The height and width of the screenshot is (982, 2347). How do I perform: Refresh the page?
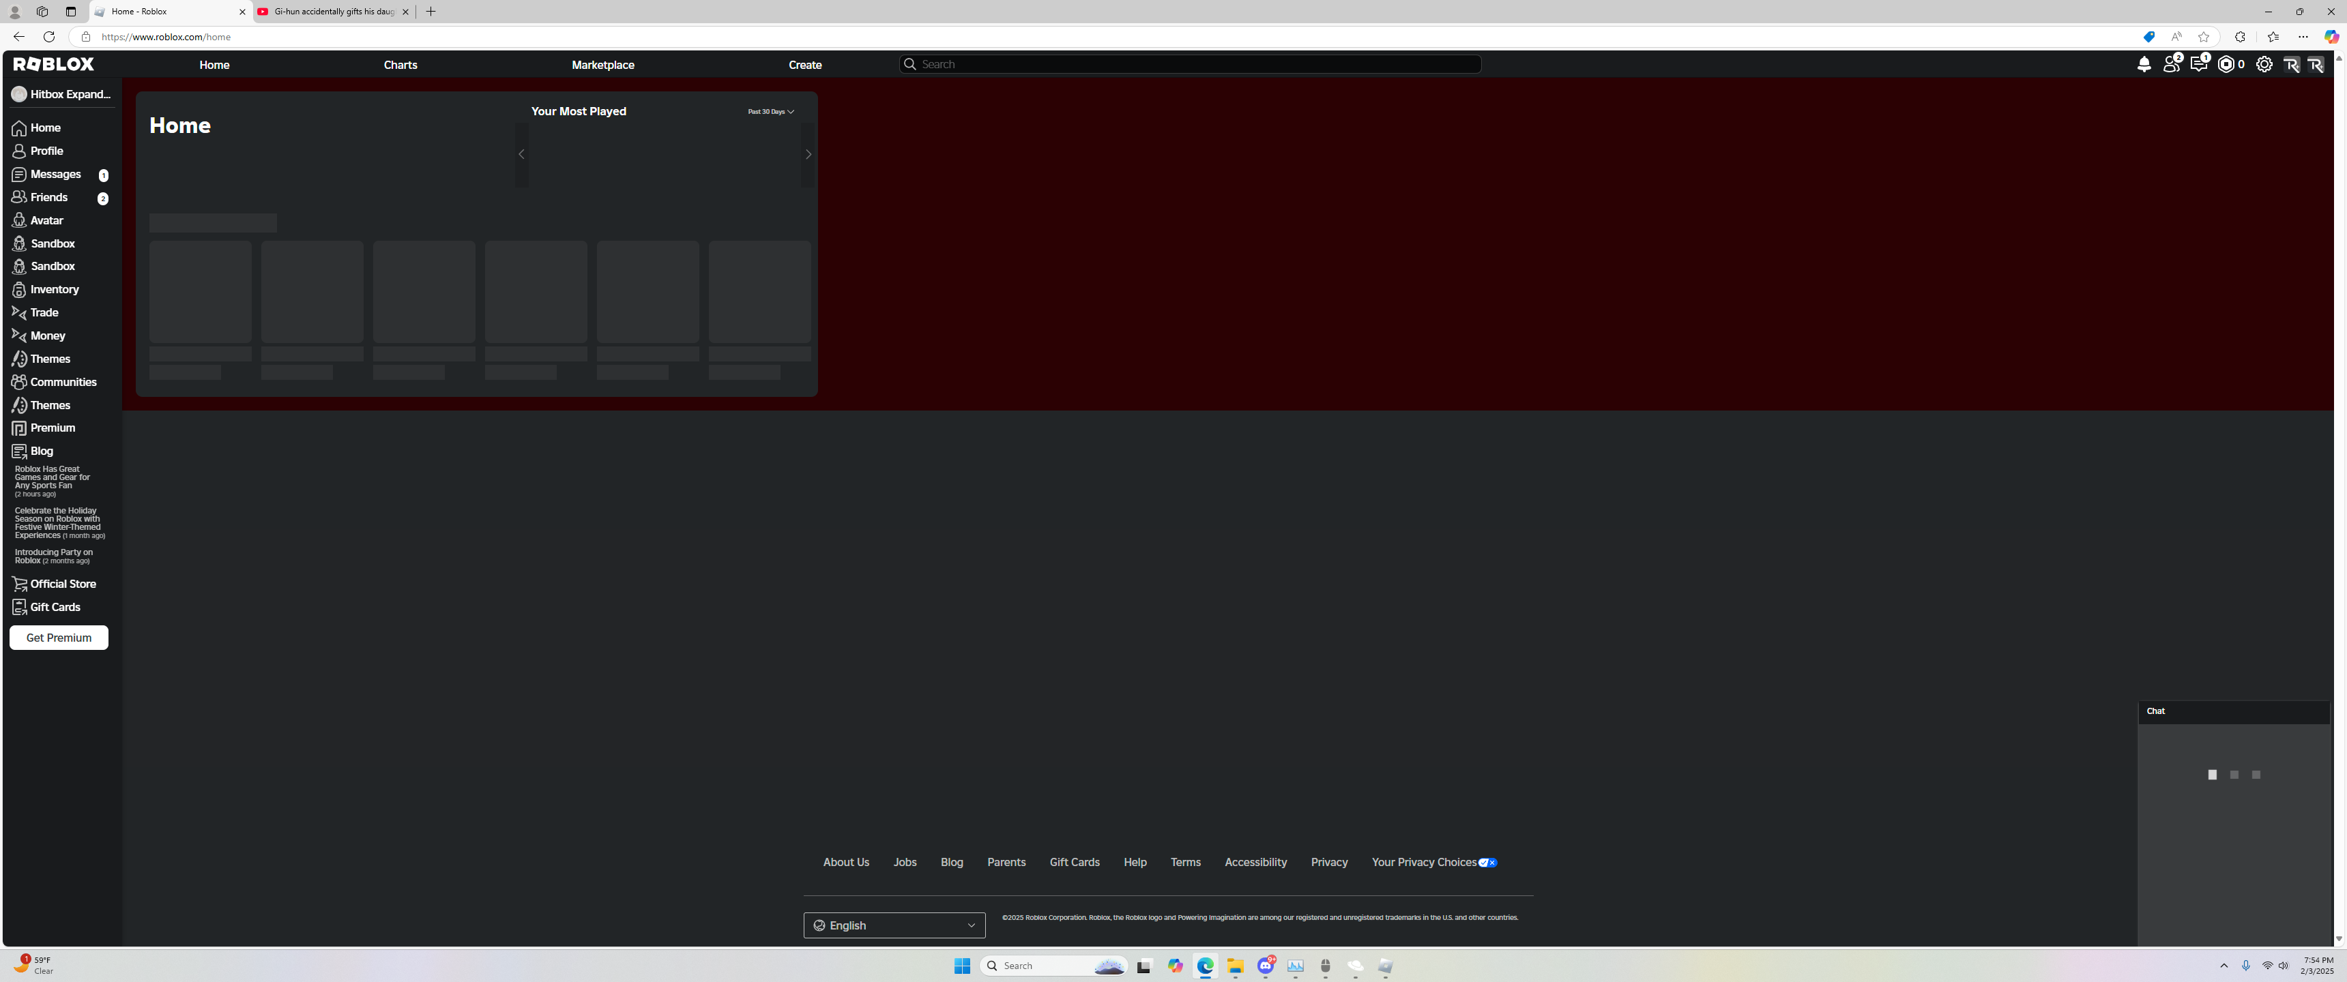pyautogui.click(x=49, y=38)
